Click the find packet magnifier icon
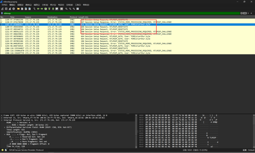Screen dimensions: 255x153 tap(34, 9)
